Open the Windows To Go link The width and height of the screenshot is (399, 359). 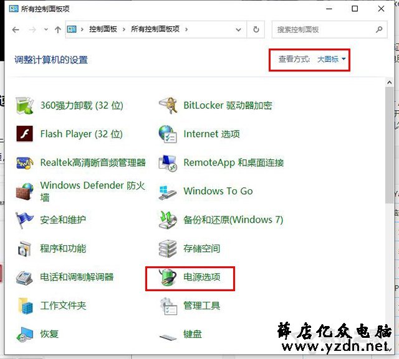point(218,191)
